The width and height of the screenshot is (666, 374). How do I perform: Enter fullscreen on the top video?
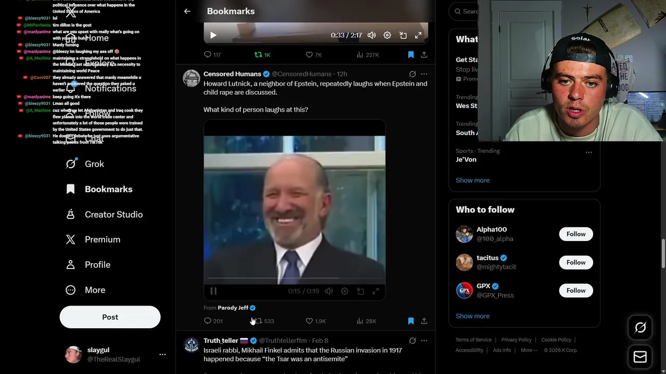pyautogui.click(x=418, y=35)
